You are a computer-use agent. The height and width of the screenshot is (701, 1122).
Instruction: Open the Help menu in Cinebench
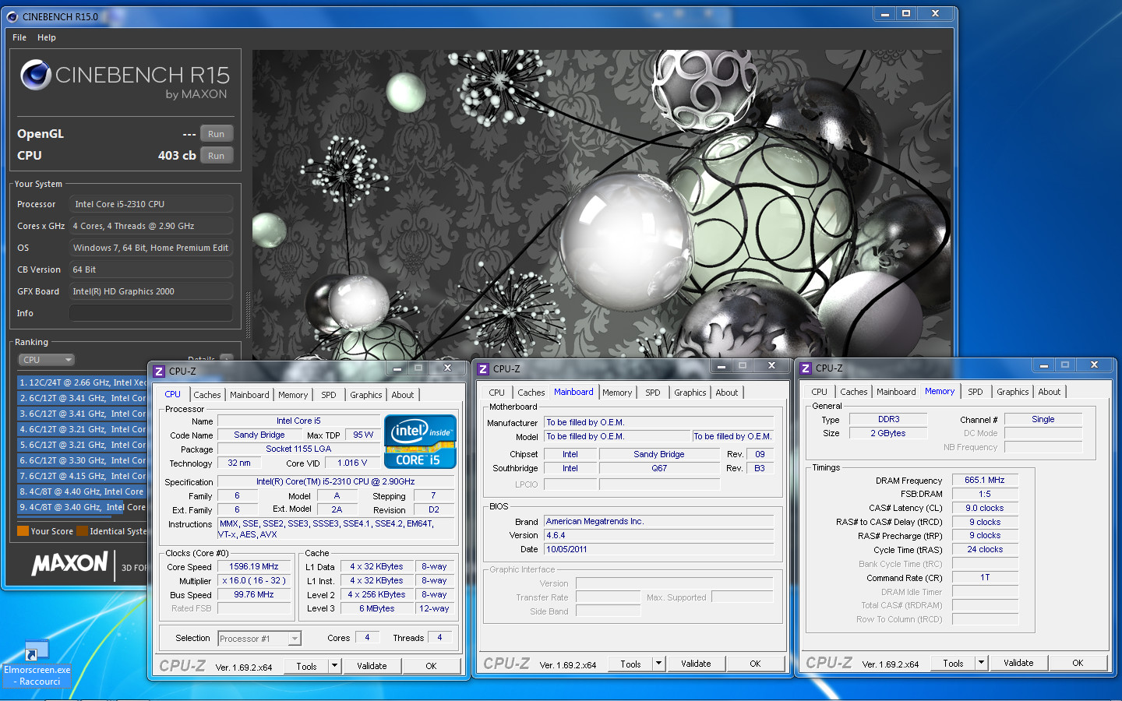pyautogui.click(x=47, y=37)
